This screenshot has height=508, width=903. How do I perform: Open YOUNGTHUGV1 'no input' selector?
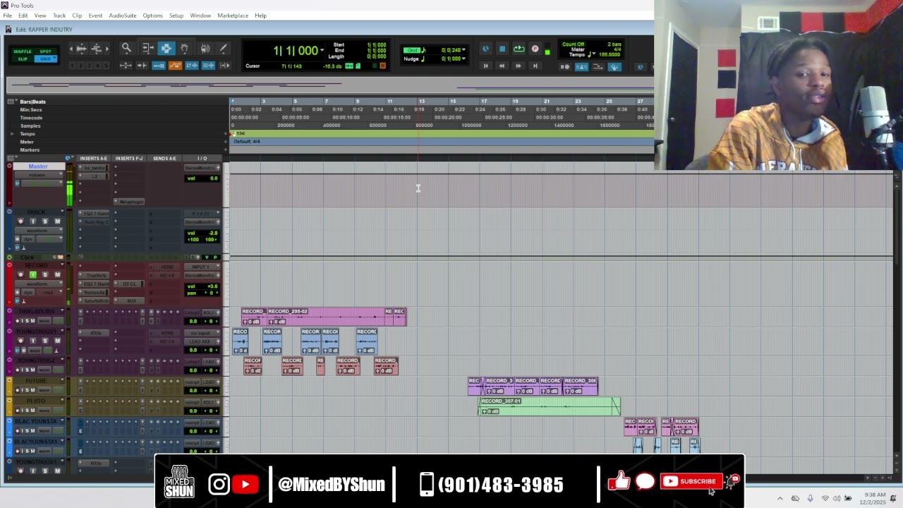click(201, 333)
